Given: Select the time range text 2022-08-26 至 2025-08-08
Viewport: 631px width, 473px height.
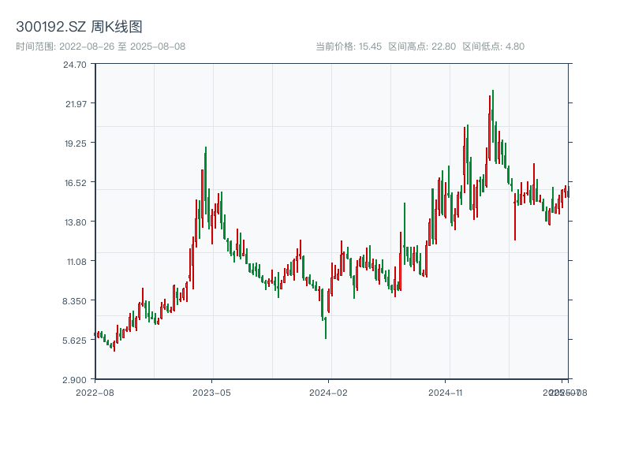Looking at the screenshot, I should click(x=122, y=47).
